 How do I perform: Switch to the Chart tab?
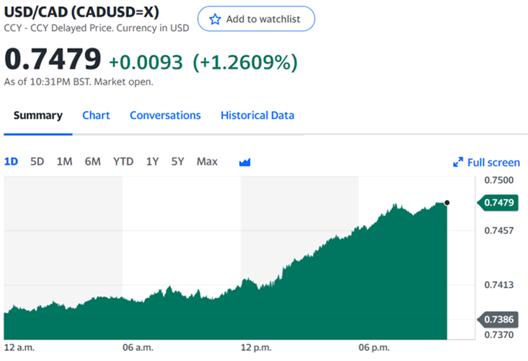96,116
